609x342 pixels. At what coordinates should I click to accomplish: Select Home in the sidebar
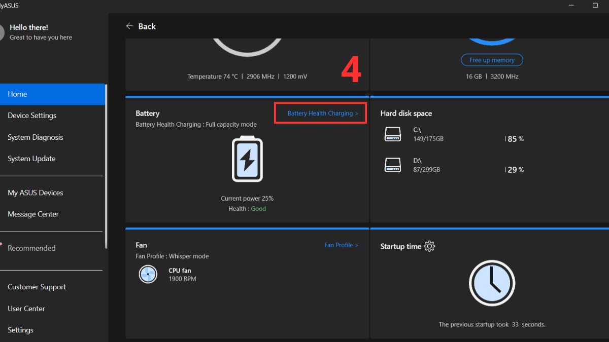52,94
